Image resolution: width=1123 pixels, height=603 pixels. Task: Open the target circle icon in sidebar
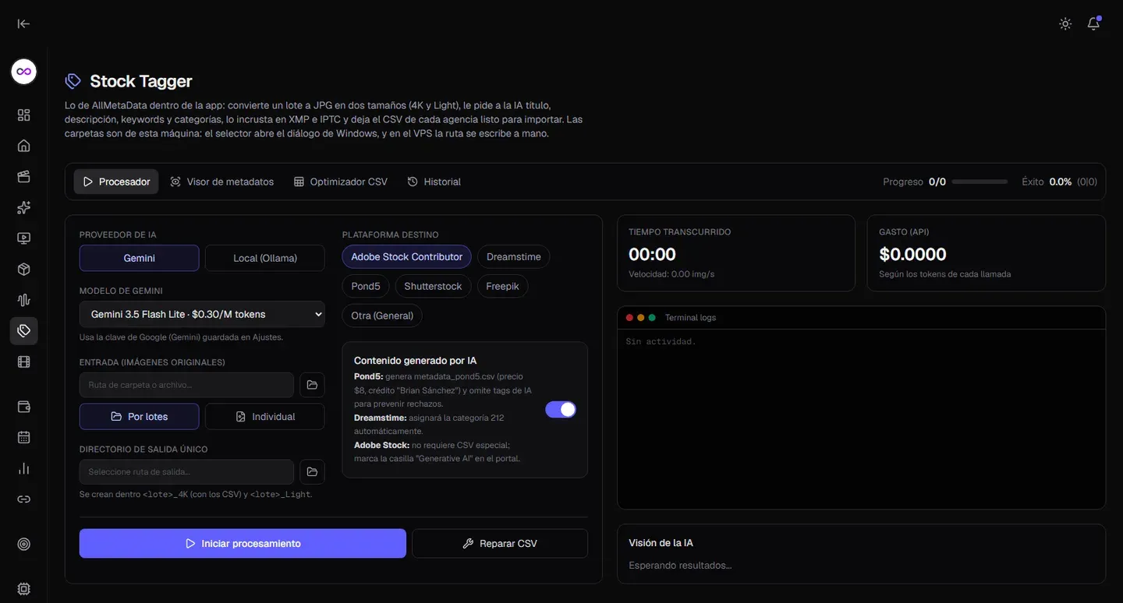tap(24, 545)
